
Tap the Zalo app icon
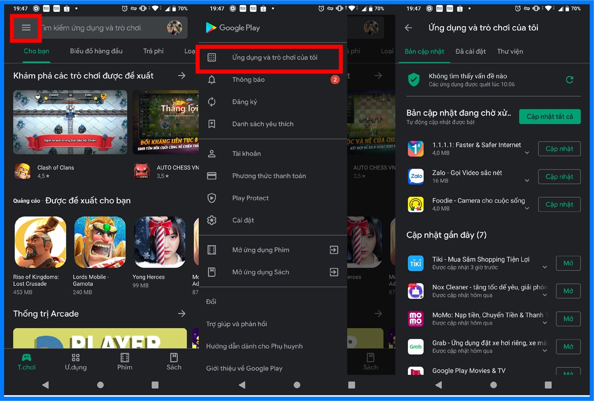point(415,177)
